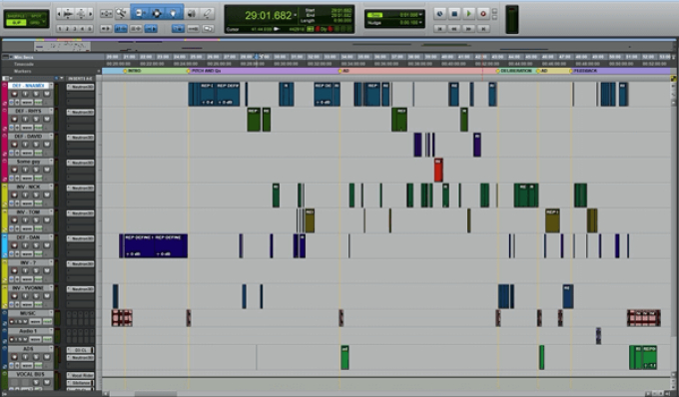Screen dimensions: 679x397
Task: Mute the INV - YVONNE track
Action: point(46,296)
